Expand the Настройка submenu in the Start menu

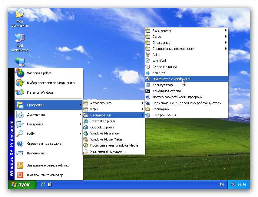click(35, 124)
